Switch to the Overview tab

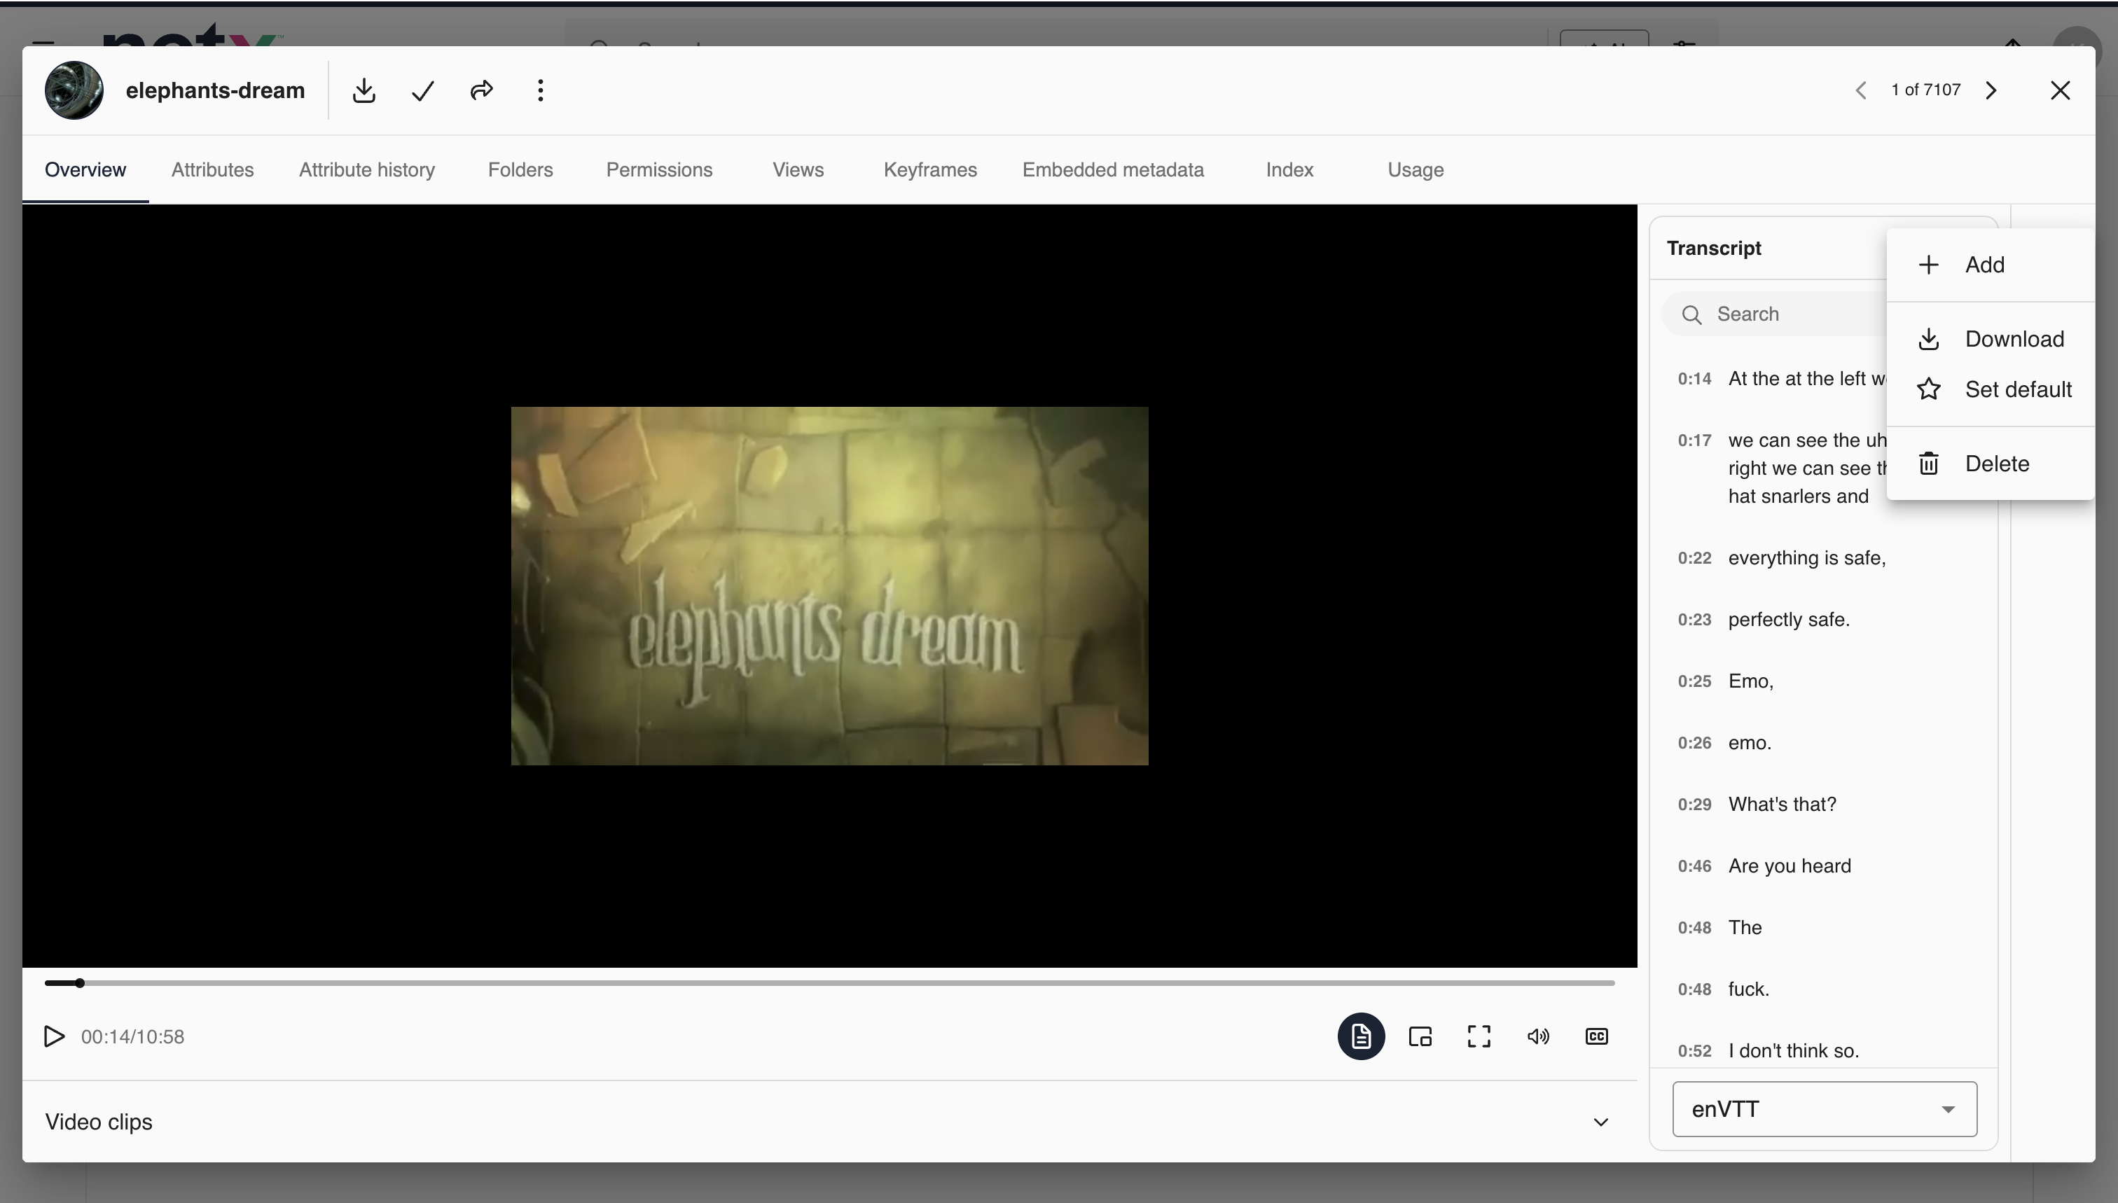(x=85, y=169)
